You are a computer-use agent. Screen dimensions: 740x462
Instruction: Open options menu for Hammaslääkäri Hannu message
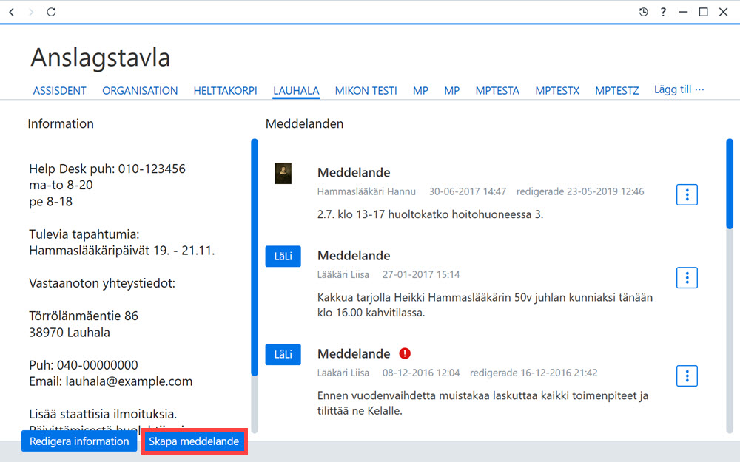click(x=687, y=194)
